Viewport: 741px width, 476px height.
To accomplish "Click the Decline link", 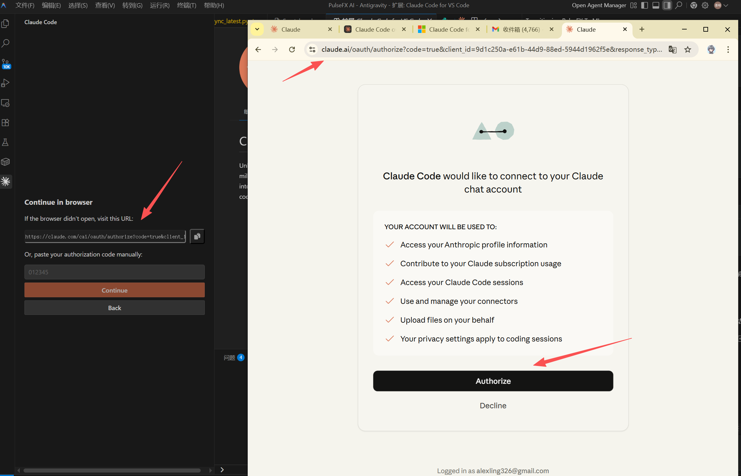I will 493,405.
